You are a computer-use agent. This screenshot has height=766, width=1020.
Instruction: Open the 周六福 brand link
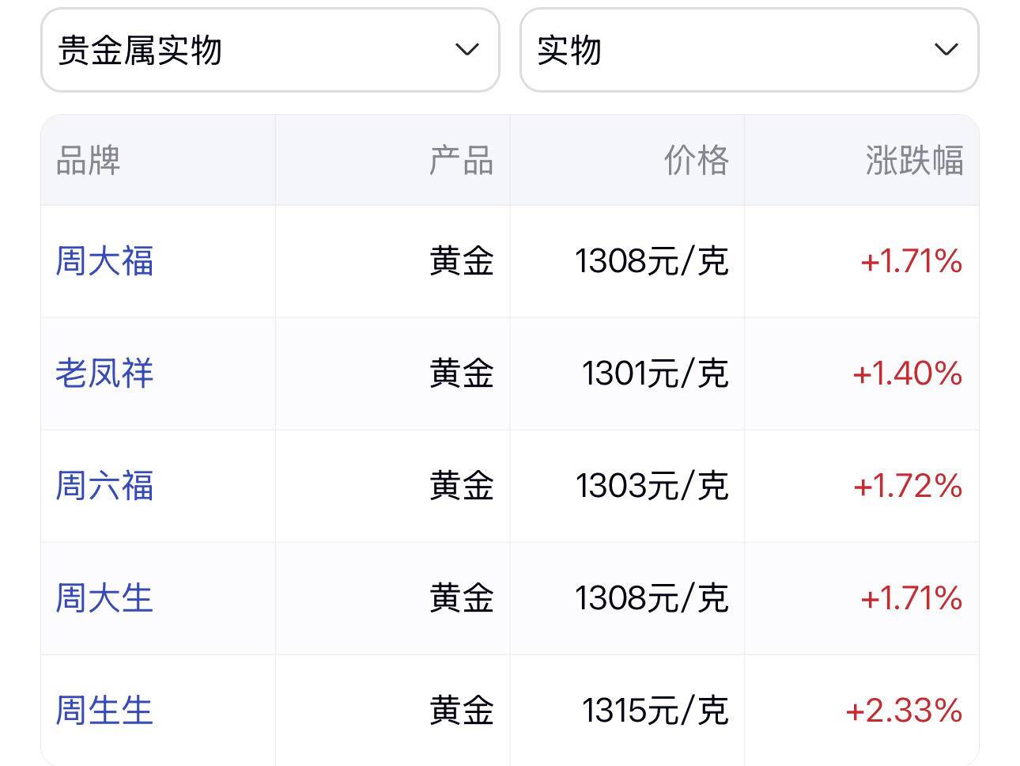coord(104,486)
